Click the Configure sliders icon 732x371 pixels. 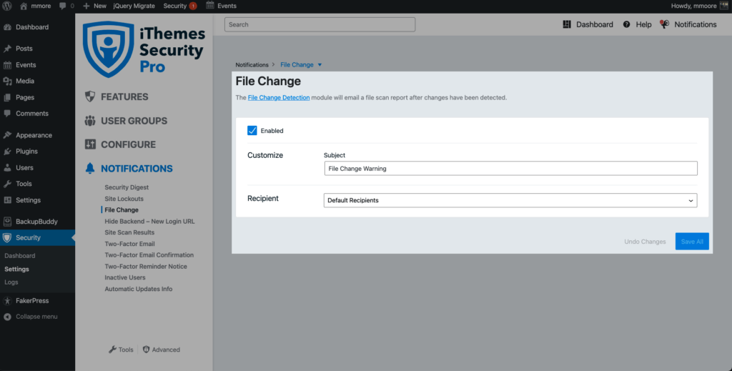point(90,144)
